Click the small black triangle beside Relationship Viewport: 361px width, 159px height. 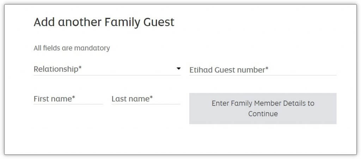178,69
